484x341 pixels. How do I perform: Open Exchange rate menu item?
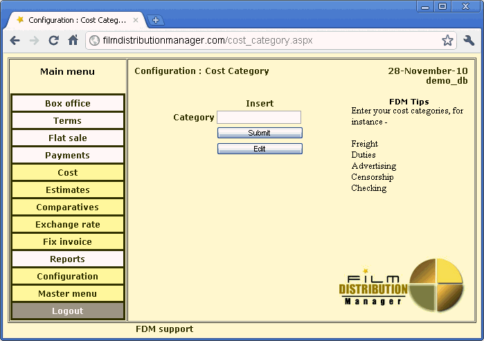(x=68, y=225)
